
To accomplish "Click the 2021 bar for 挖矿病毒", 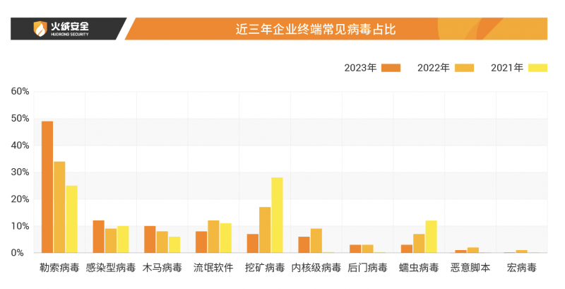I will tap(277, 216).
